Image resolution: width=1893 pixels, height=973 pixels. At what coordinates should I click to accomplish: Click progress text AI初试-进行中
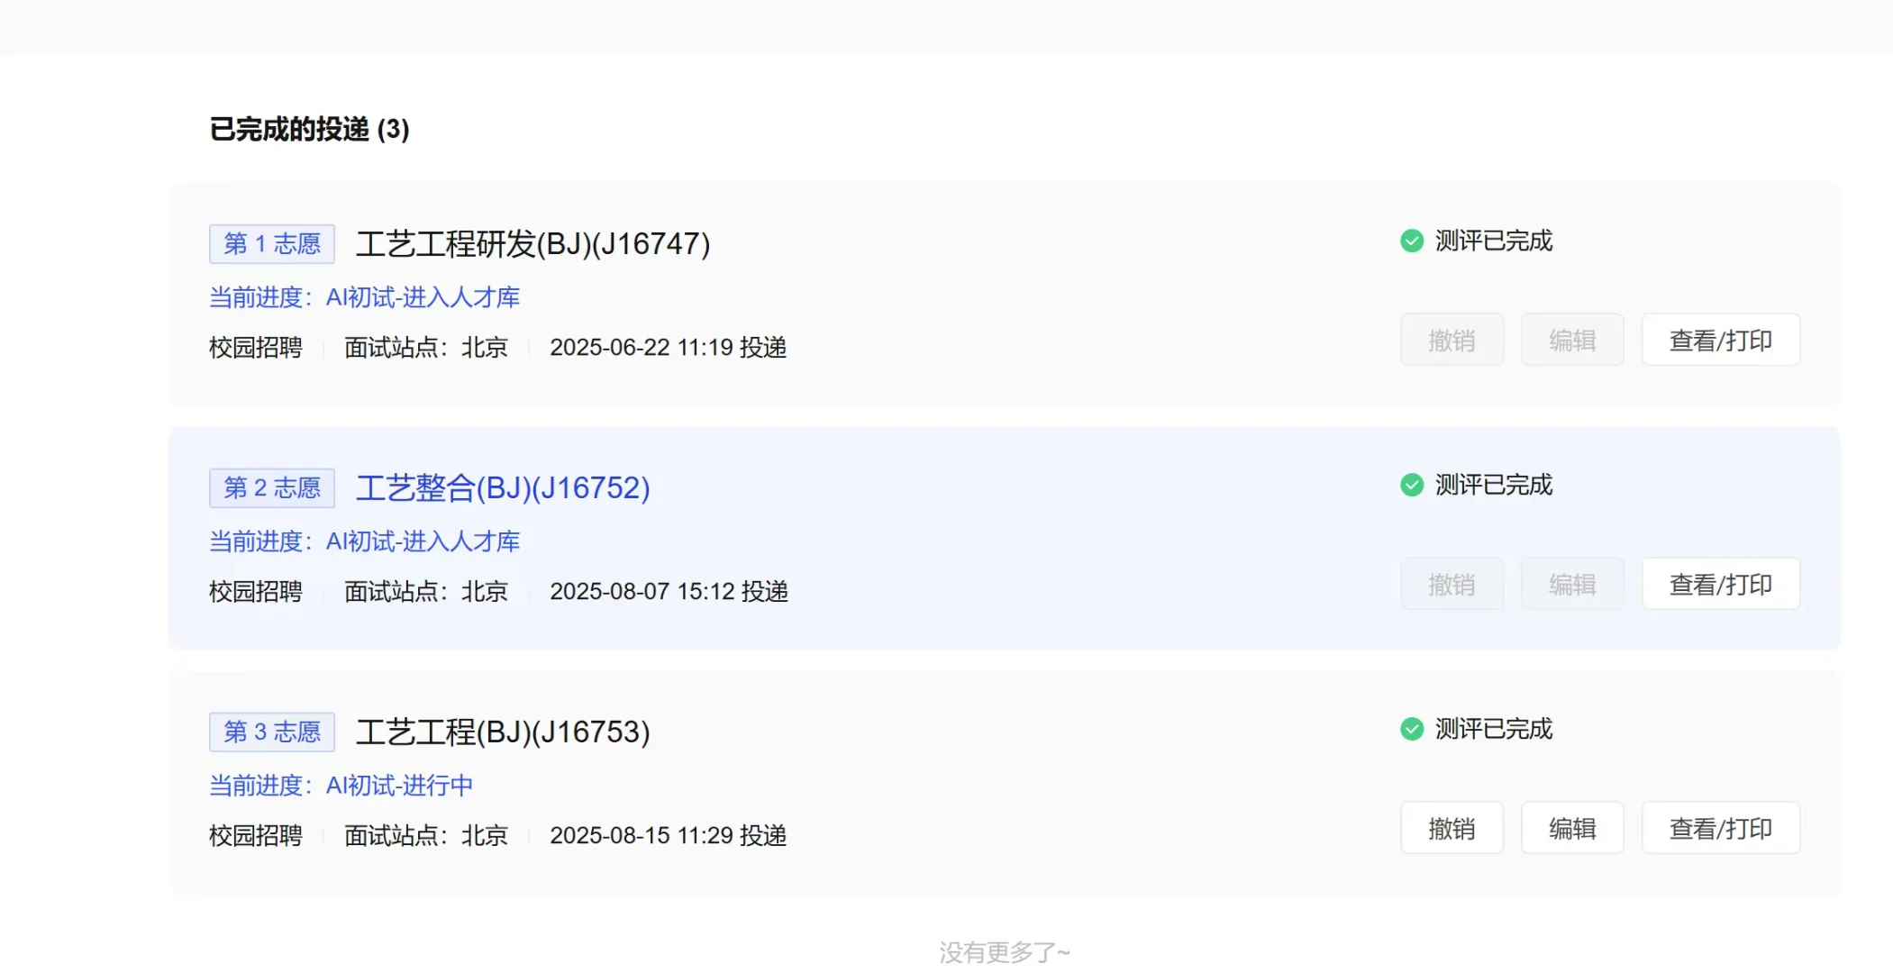click(398, 786)
